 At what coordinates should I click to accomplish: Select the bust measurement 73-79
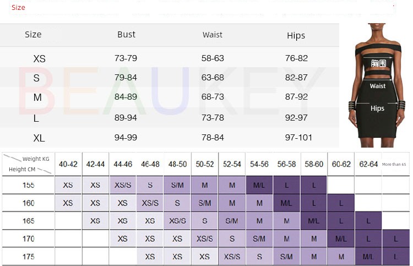pos(126,58)
